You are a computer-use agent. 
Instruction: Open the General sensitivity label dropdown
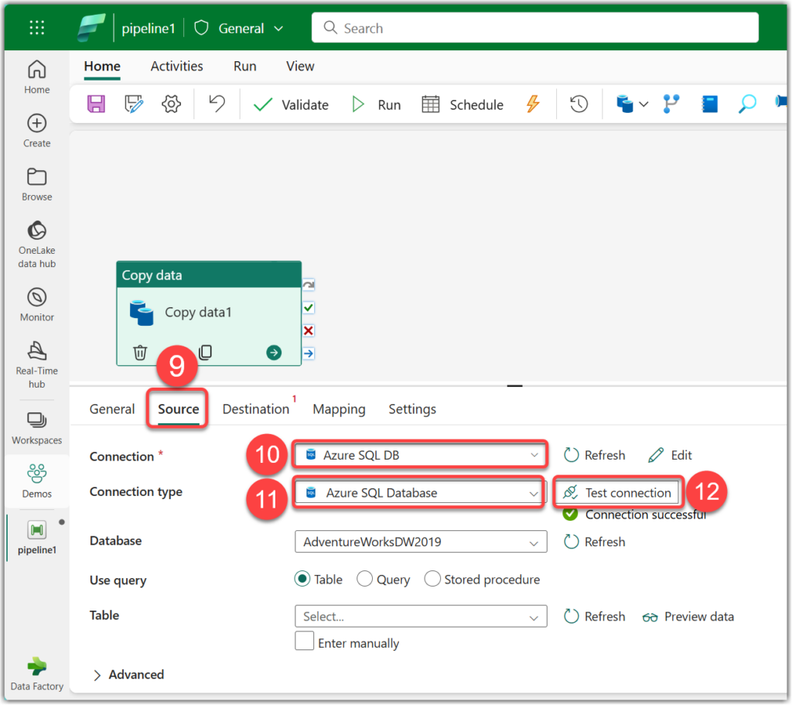[x=239, y=29]
